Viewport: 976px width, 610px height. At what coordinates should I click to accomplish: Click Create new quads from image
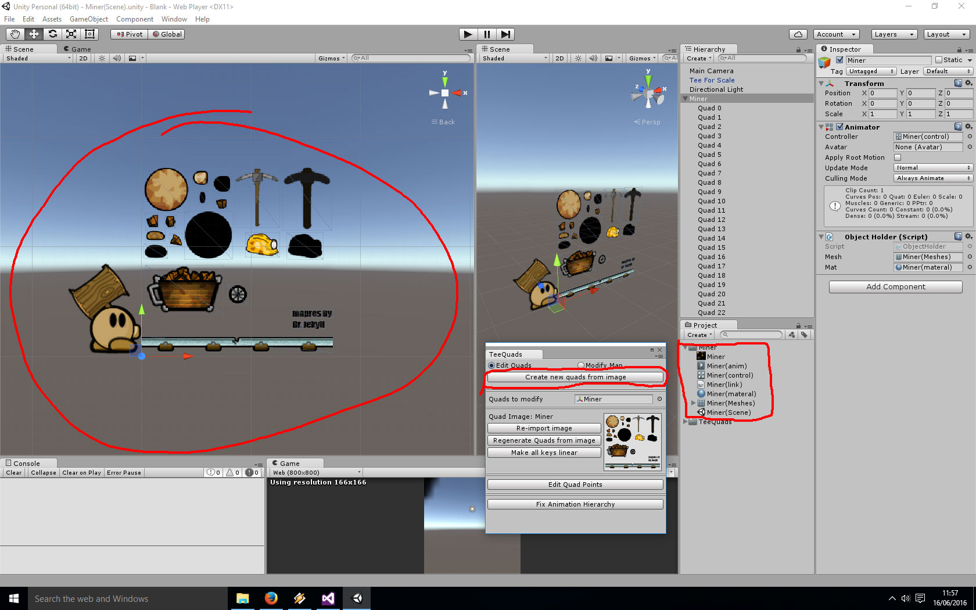pyautogui.click(x=575, y=377)
